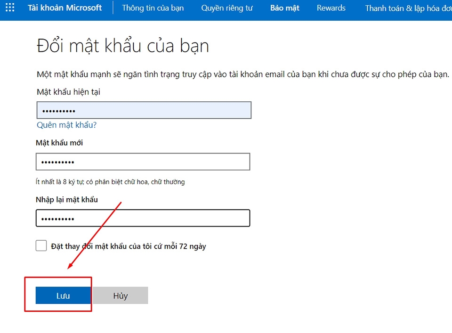Select the label Đặt thay đổi mật khẩu 72 ngày
452x333 pixels.
(x=128, y=246)
